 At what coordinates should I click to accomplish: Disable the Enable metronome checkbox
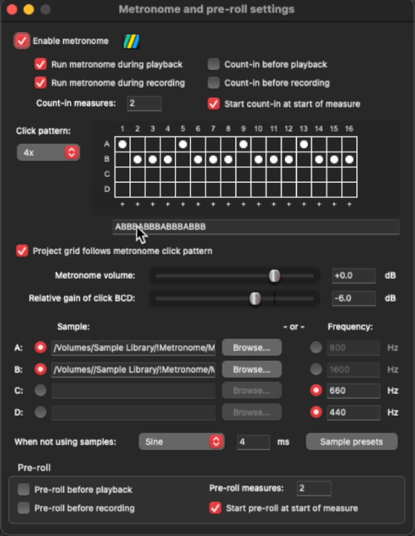click(22, 41)
